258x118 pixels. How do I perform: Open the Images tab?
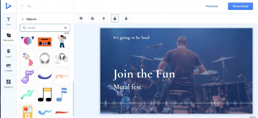[8, 68]
